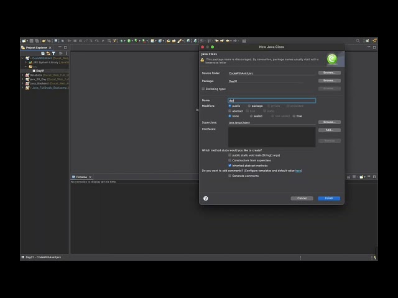Click the Resume debug icon
The height and width of the screenshot is (298, 398).
tap(69, 41)
